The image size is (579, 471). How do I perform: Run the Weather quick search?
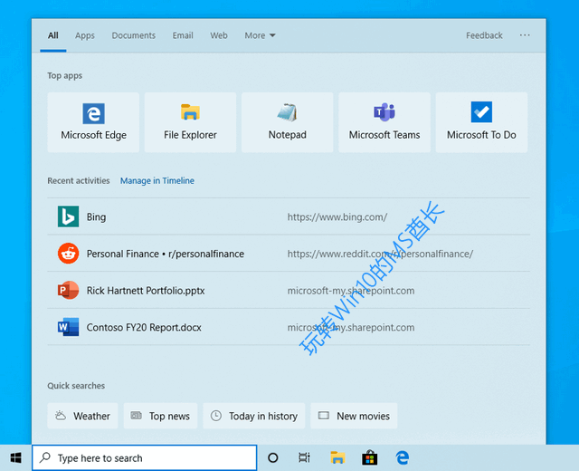[x=82, y=416]
